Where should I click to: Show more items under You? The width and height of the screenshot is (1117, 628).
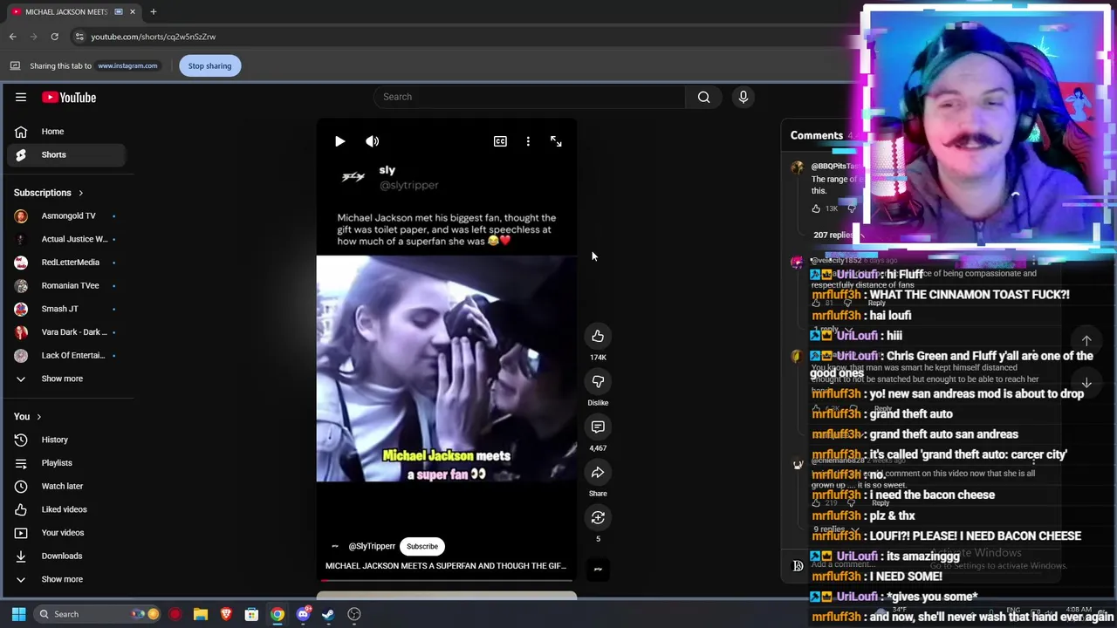point(66,579)
